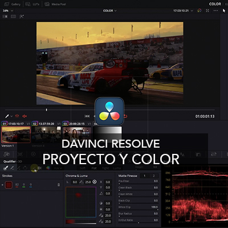Screen dimensions: 228x228
Task: Select the Qualifier eyedropper picker icon
Action: coord(6,168)
